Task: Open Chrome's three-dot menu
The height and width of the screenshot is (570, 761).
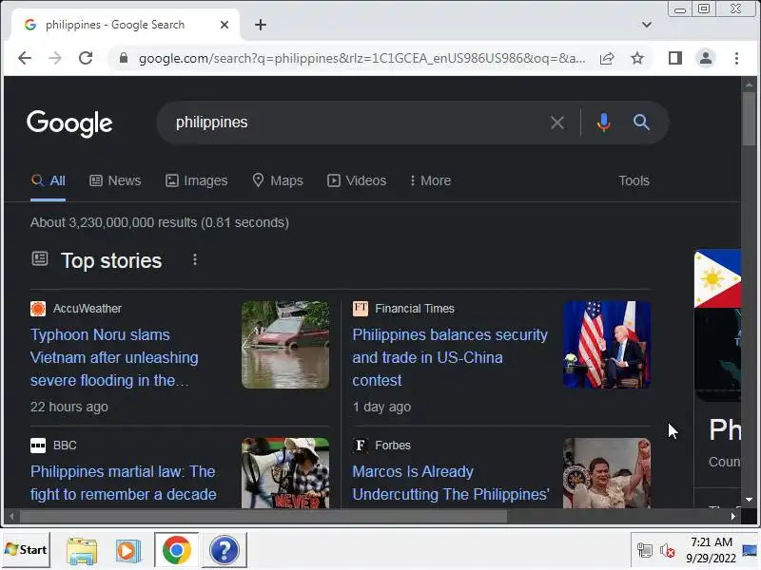Action: (736, 58)
